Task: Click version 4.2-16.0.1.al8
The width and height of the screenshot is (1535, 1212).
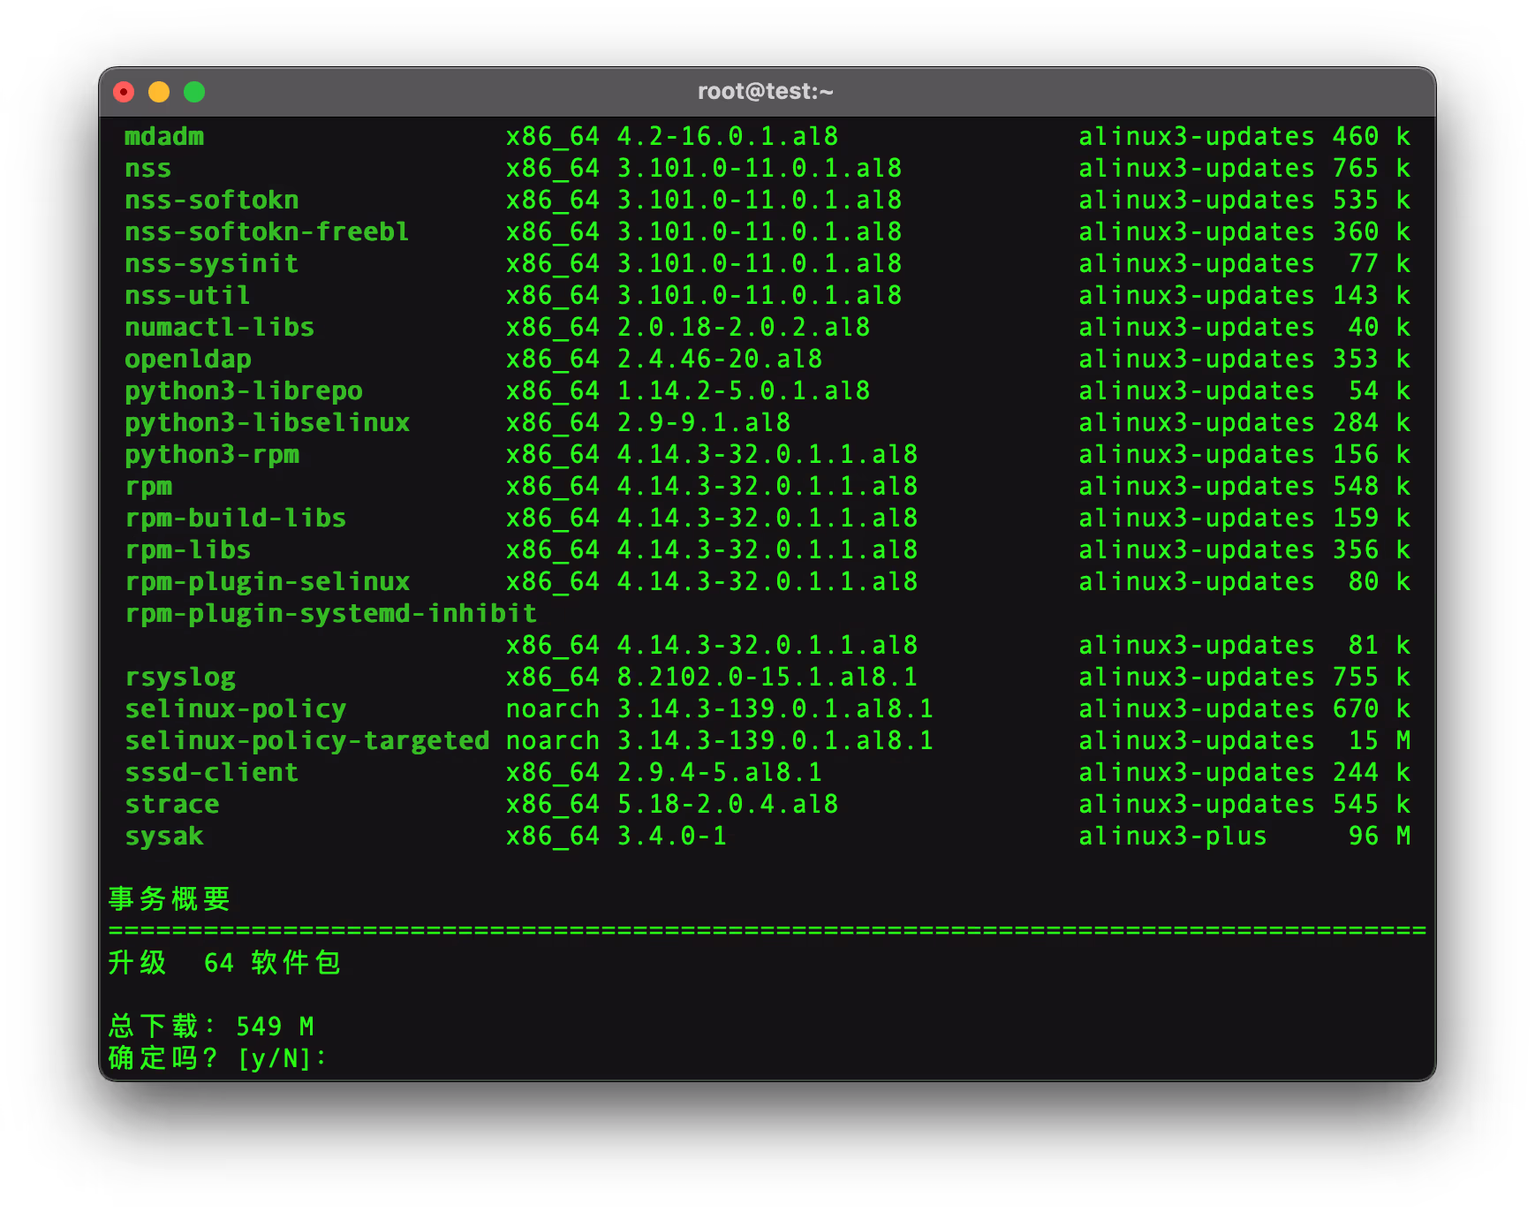Action: point(728,137)
